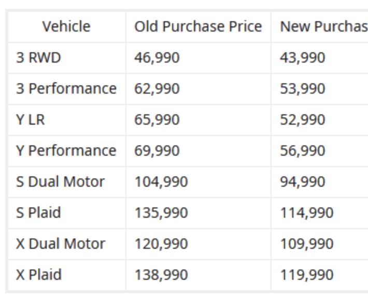Select the 3 RWD vehicle cell

tap(38, 57)
